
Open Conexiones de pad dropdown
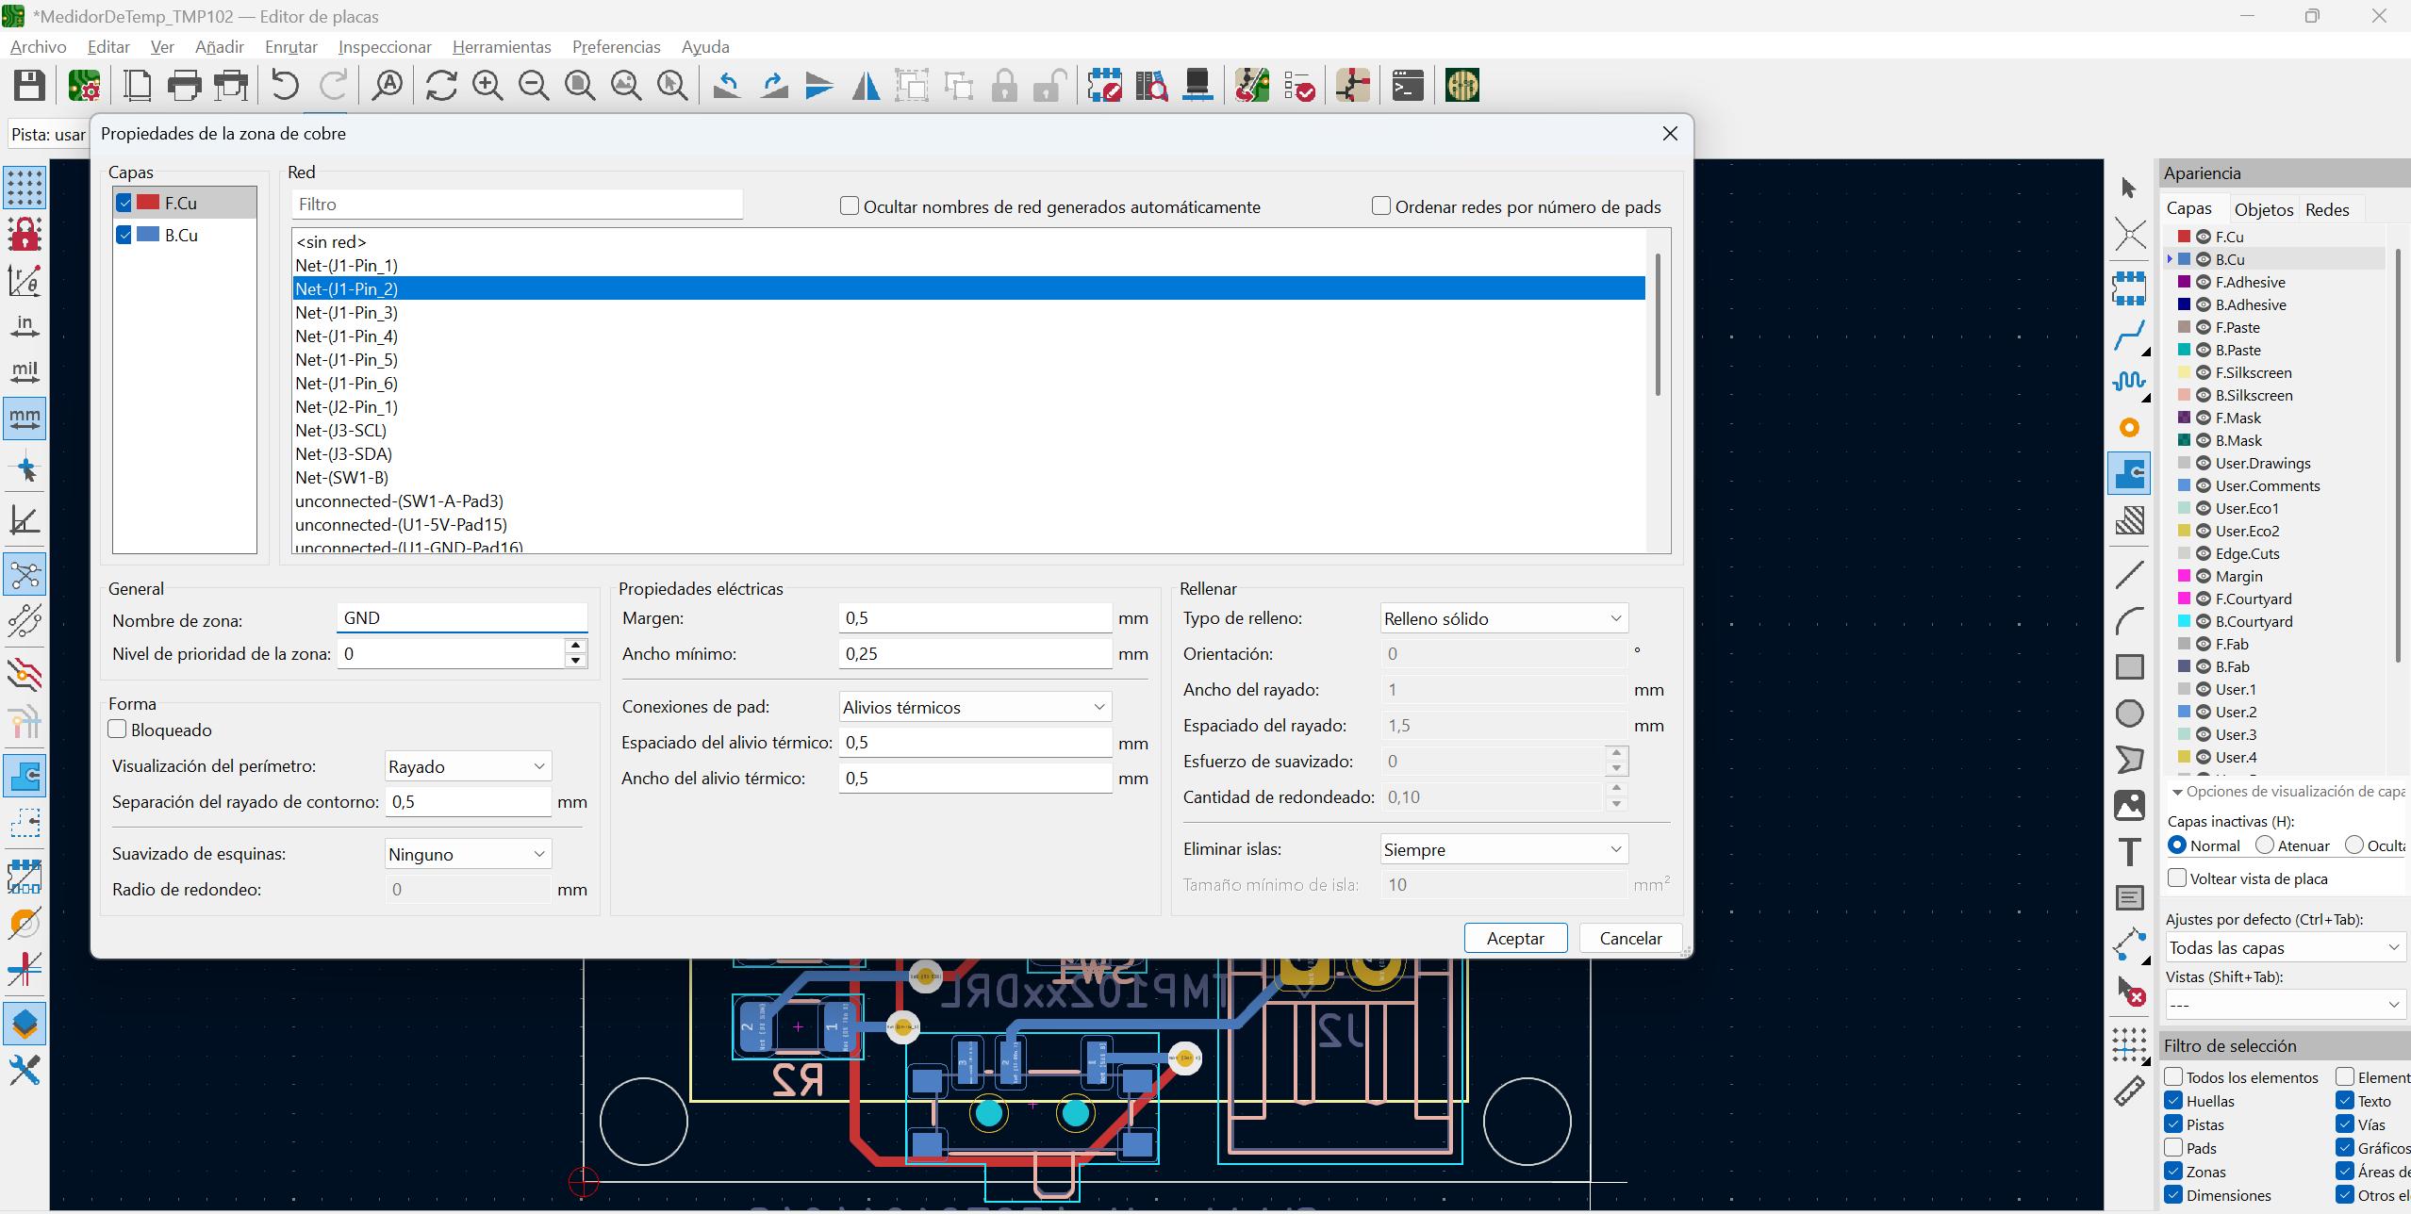click(975, 707)
